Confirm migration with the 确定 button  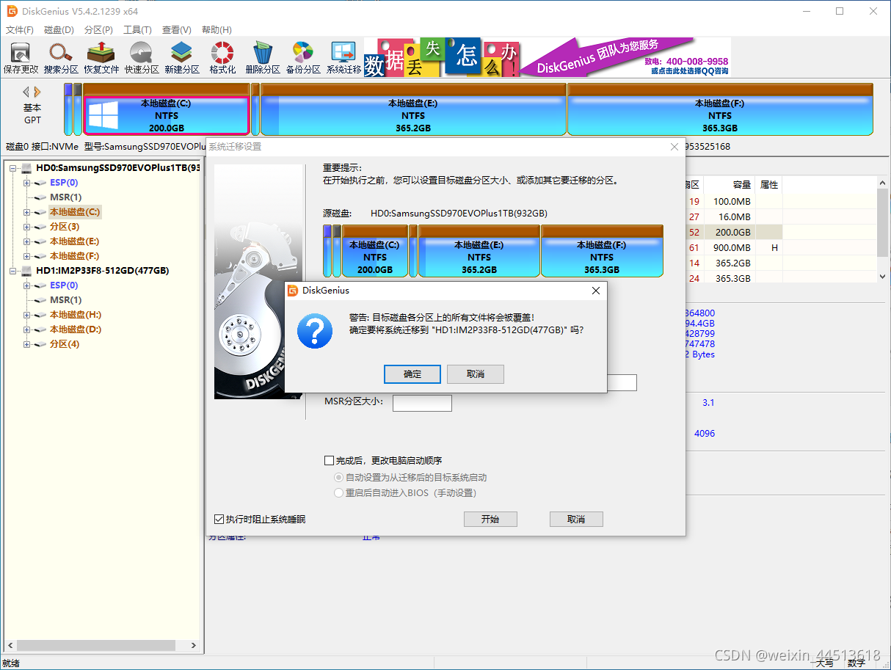[x=412, y=374]
